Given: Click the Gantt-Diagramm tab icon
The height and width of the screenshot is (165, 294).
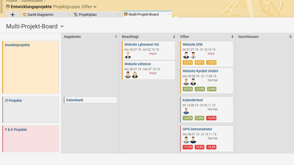Looking at the screenshot, I should tap(25, 14).
